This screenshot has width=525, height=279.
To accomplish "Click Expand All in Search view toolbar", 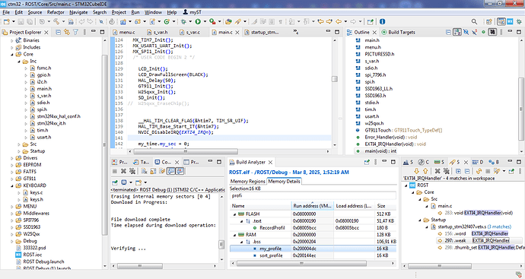I will pos(458,171).
